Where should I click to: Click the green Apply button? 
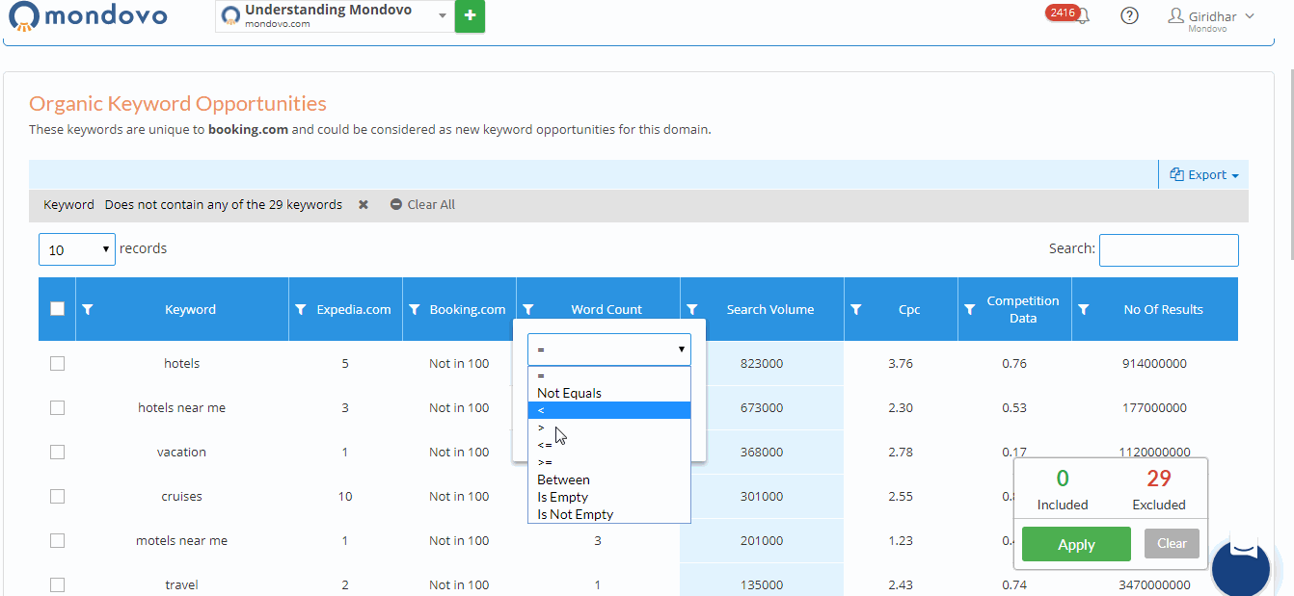click(x=1076, y=544)
